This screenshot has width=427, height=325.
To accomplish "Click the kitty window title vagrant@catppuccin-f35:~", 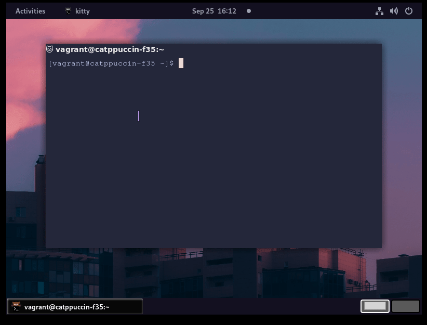I will [x=110, y=49].
